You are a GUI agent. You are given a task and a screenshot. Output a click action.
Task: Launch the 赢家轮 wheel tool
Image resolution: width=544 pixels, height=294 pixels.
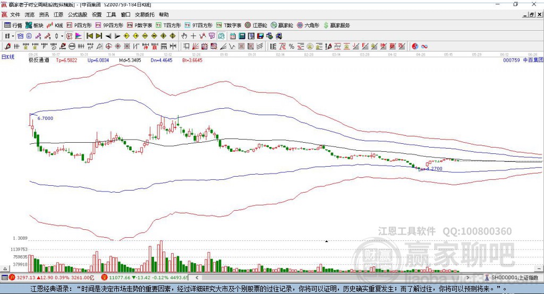282,25
